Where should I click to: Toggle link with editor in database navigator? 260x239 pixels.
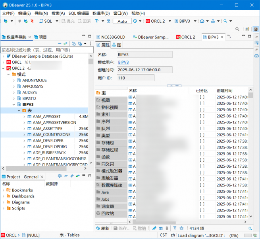point(65,43)
